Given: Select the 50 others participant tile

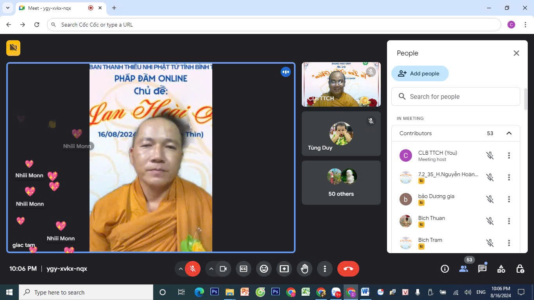Looking at the screenshot, I should 341,182.
